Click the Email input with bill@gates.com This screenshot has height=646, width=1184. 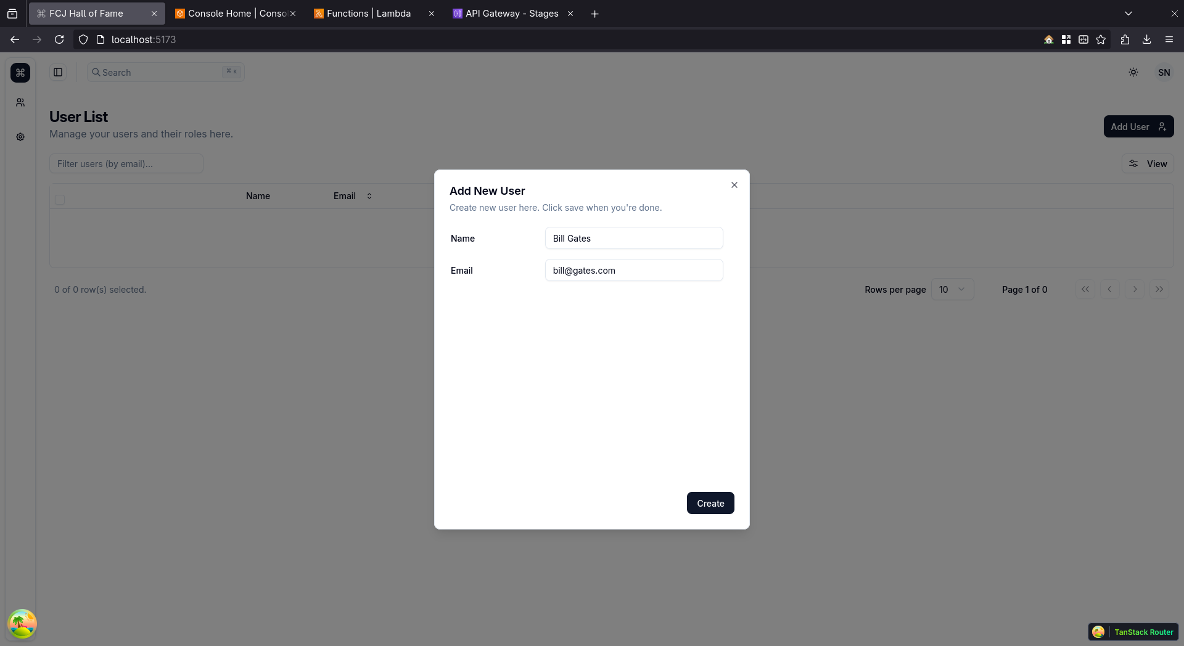634,270
